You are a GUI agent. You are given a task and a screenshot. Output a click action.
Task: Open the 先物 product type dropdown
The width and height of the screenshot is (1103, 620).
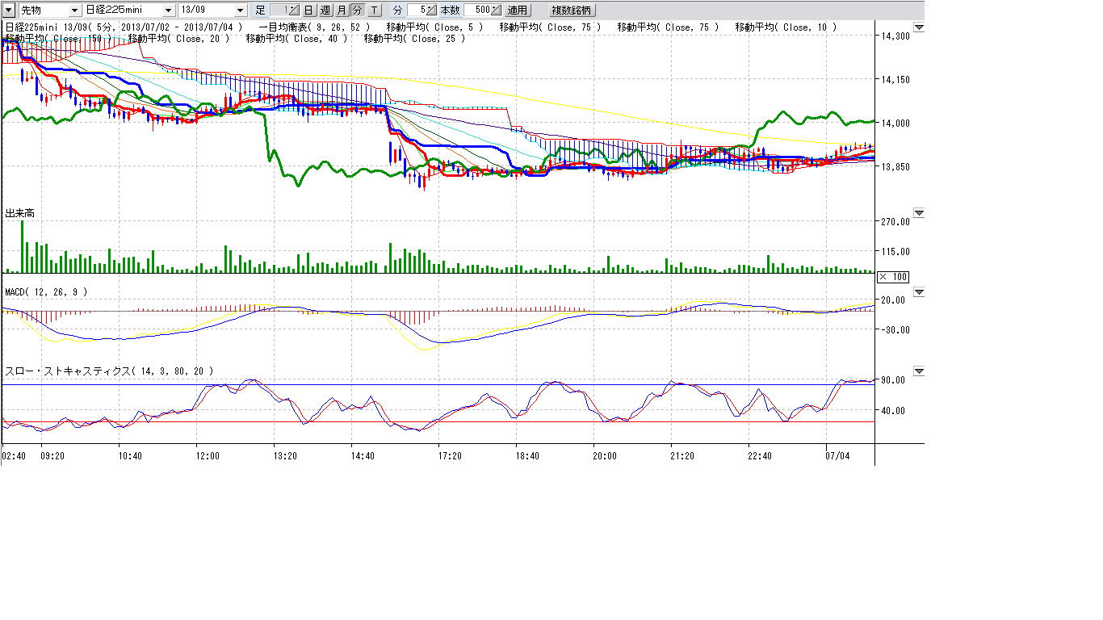point(74,10)
